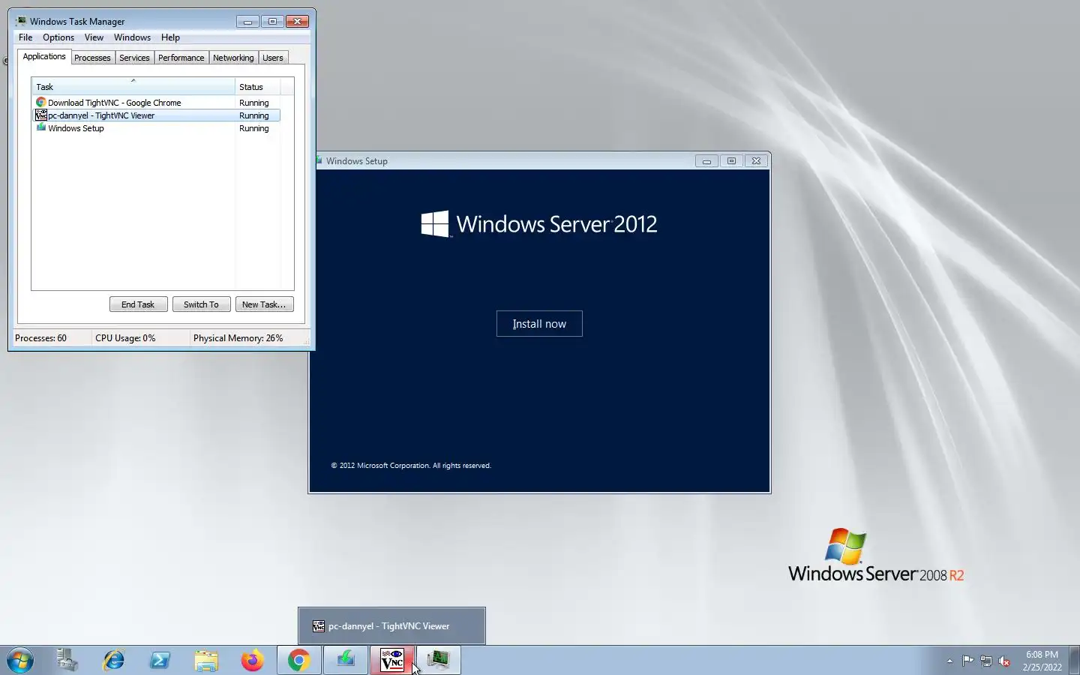
Task: Switch to Windows Setup taskbar button
Action: [346, 660]
